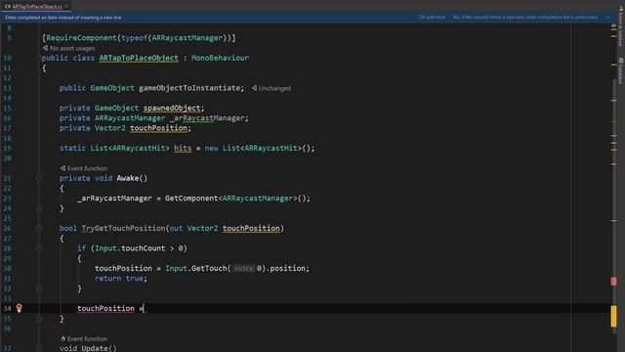The width and height of the screenshot is (625, 352).
Task: Open the Errors in Solution side panel
Action: pyautogui.click(x=621, y=26)
